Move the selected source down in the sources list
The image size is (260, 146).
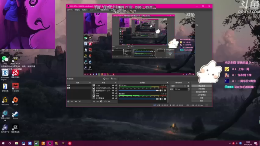pos(109,101)
